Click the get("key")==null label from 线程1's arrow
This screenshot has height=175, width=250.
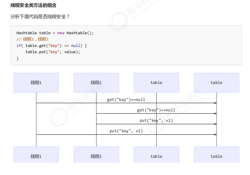coord(126,100)
